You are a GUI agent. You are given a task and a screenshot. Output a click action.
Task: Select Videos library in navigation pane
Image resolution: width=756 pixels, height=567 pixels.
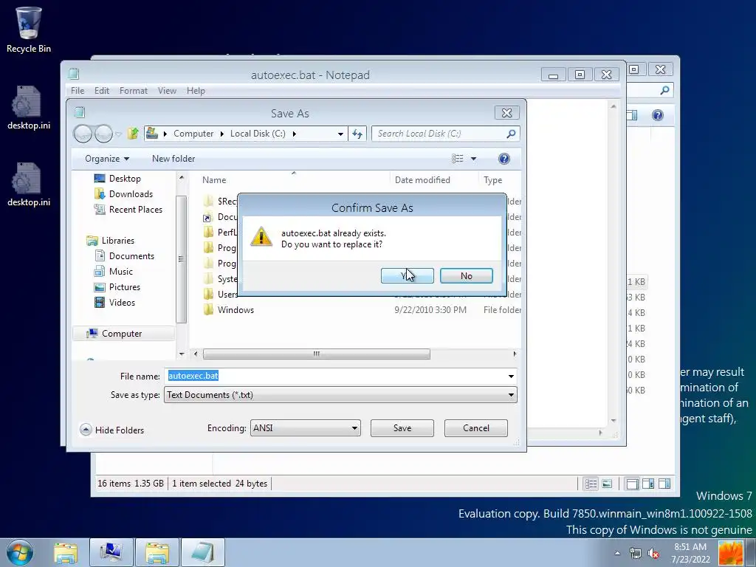pos(122,302)
